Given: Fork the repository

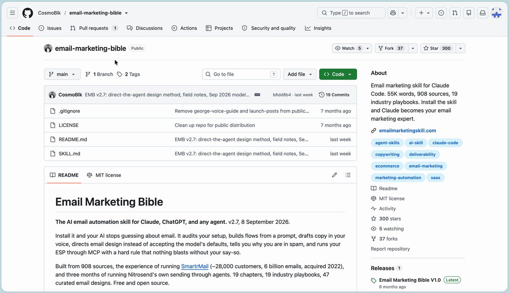Looking at the screenshot, I should click(x=391, y=48).
